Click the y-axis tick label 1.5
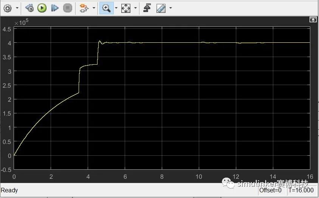This screenshot has height=198, width=319. point(7,113)
